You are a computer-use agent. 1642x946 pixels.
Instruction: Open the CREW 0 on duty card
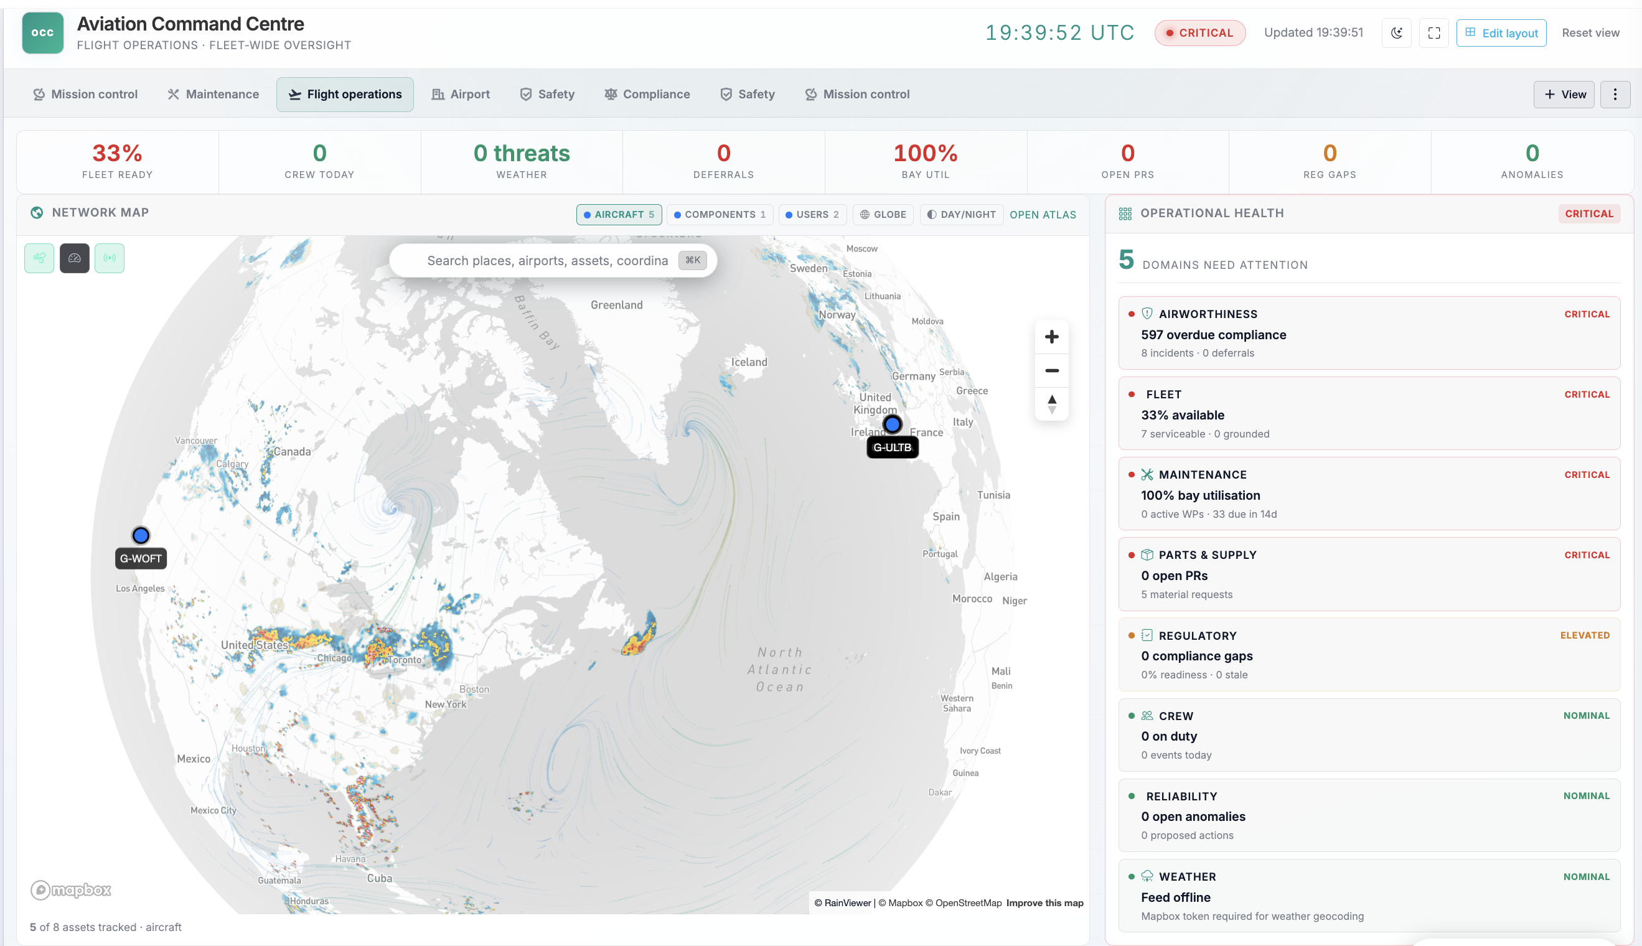1369,735
